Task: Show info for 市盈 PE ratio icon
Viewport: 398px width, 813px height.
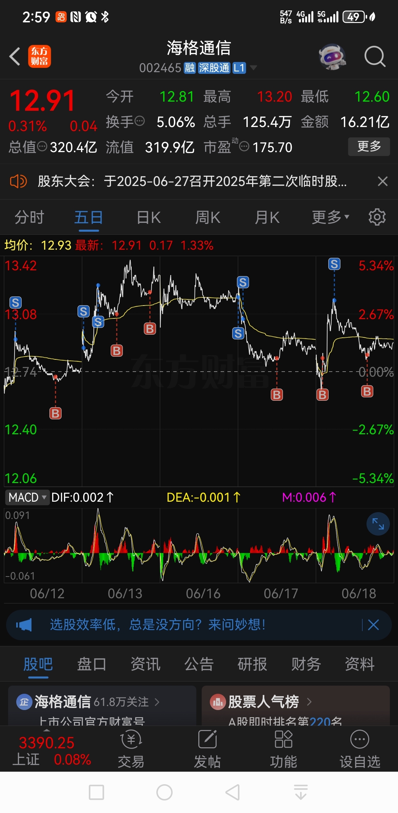Action: tap(244, 146)
